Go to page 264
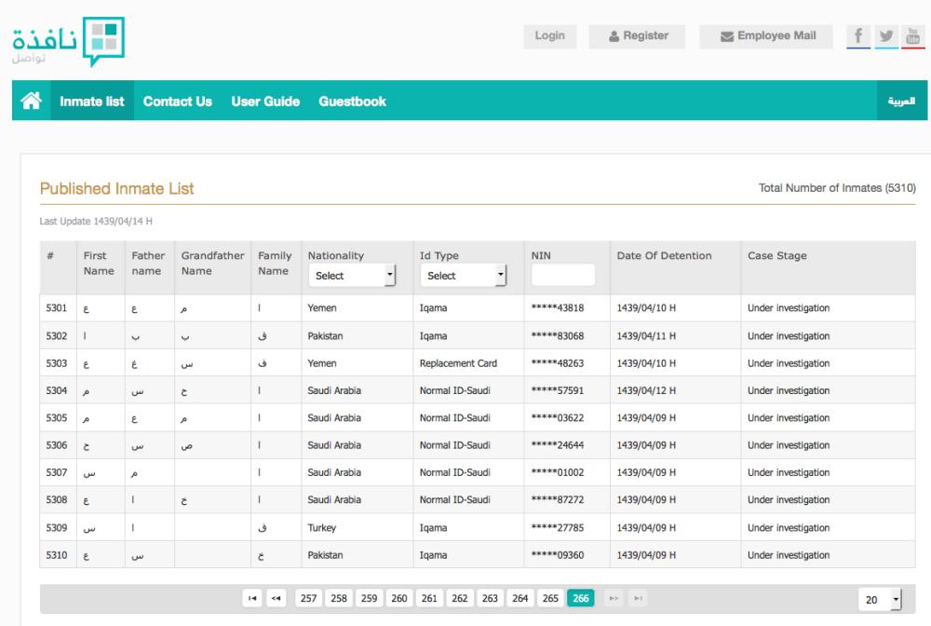The width and height of the screenshot is (931, 626). click(520, 598)
